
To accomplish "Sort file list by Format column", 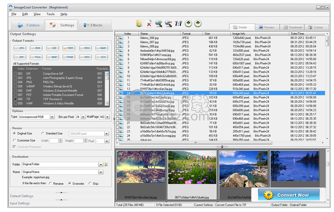I will pyautogui.click(x=191, y=34).
